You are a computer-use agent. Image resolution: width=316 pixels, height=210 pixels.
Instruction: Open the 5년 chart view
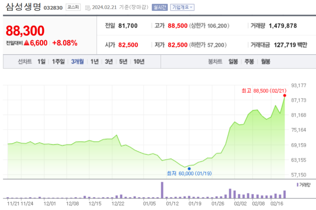point(123,61)
